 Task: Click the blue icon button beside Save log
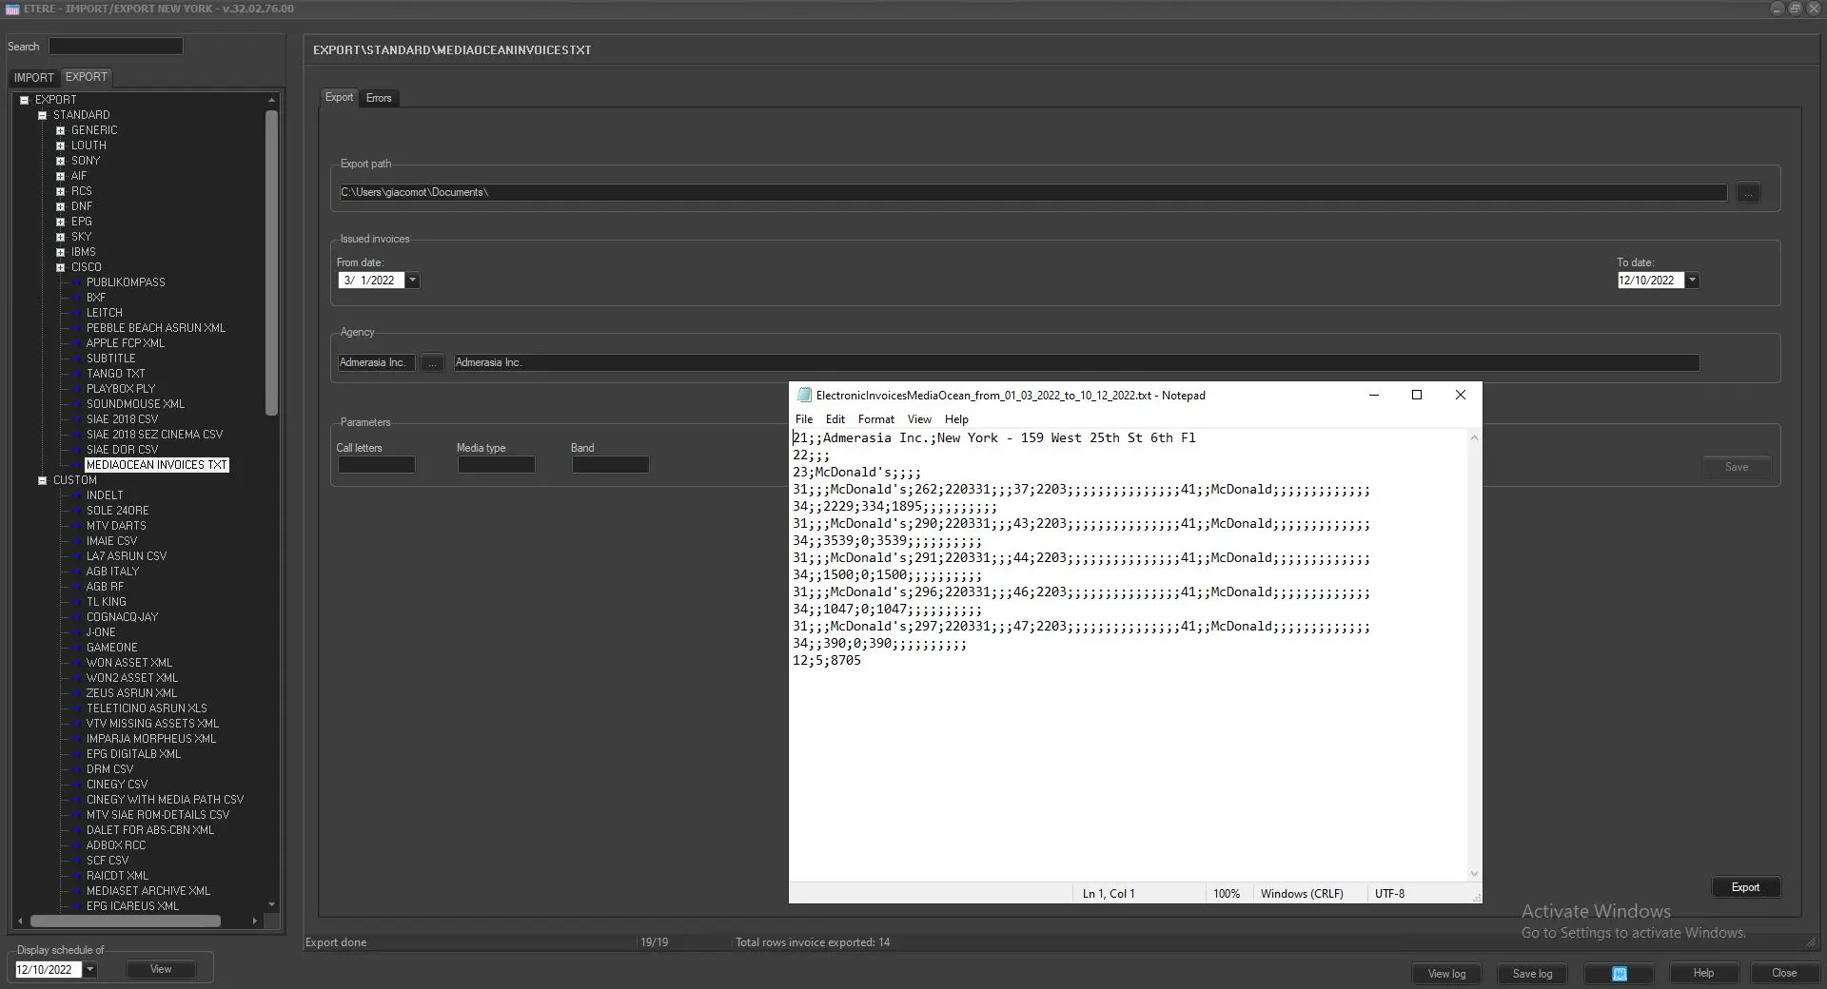[x=1619, y=973]
